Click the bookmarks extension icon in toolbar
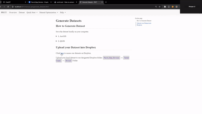The width and height of the screenshot is (202, 114). pyautogui.click(x=169, y=7)
